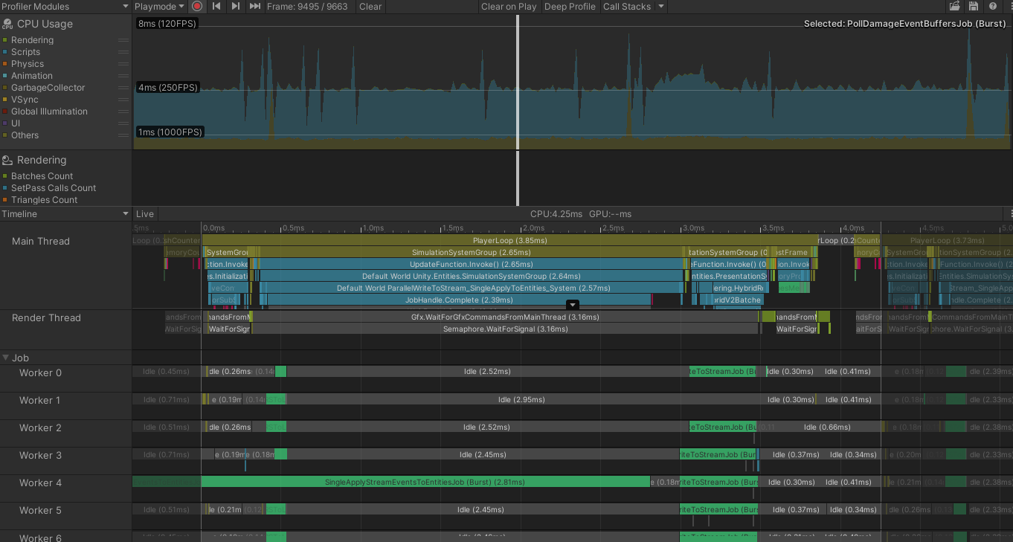The height and width of the screenshot is (542, 1013).
Task: Toggle the Live view button
Action: click(145, 213)
